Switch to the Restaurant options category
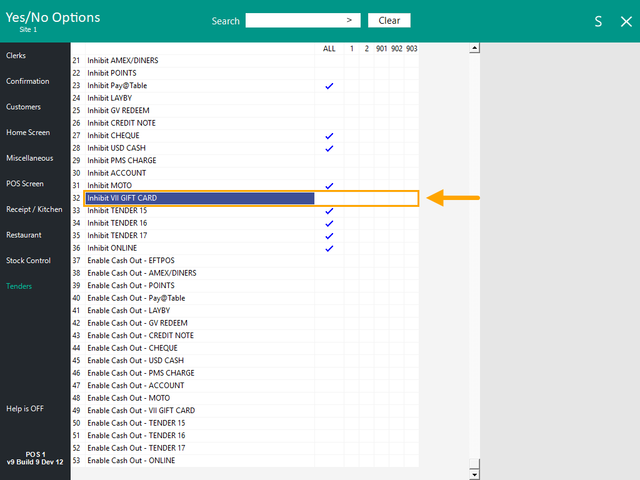Screen dimensions: 640x480 [24, 235]
